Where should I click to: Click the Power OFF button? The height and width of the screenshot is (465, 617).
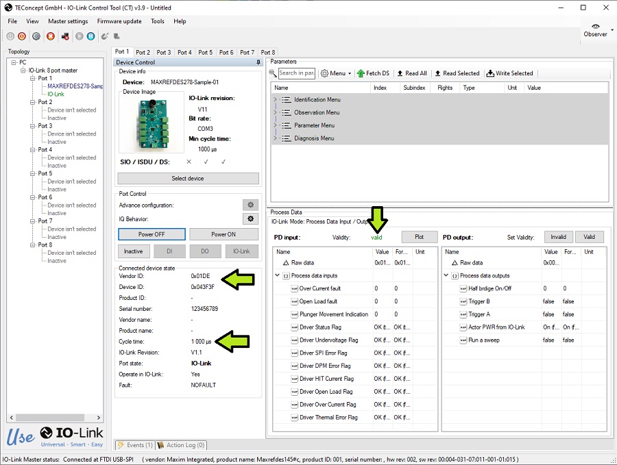[x=152, y=234]
